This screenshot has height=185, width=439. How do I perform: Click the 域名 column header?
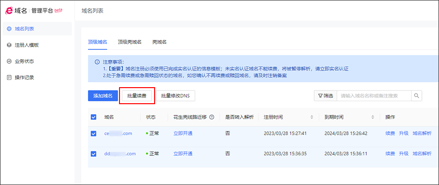coord(109,117)
